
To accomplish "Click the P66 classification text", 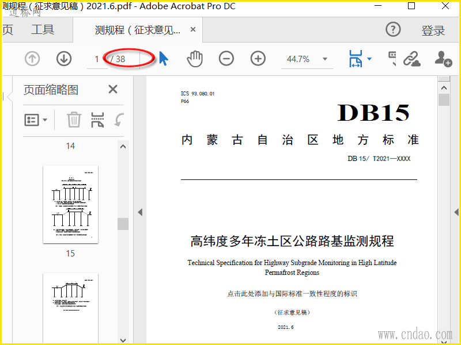I will coord(185,101).
